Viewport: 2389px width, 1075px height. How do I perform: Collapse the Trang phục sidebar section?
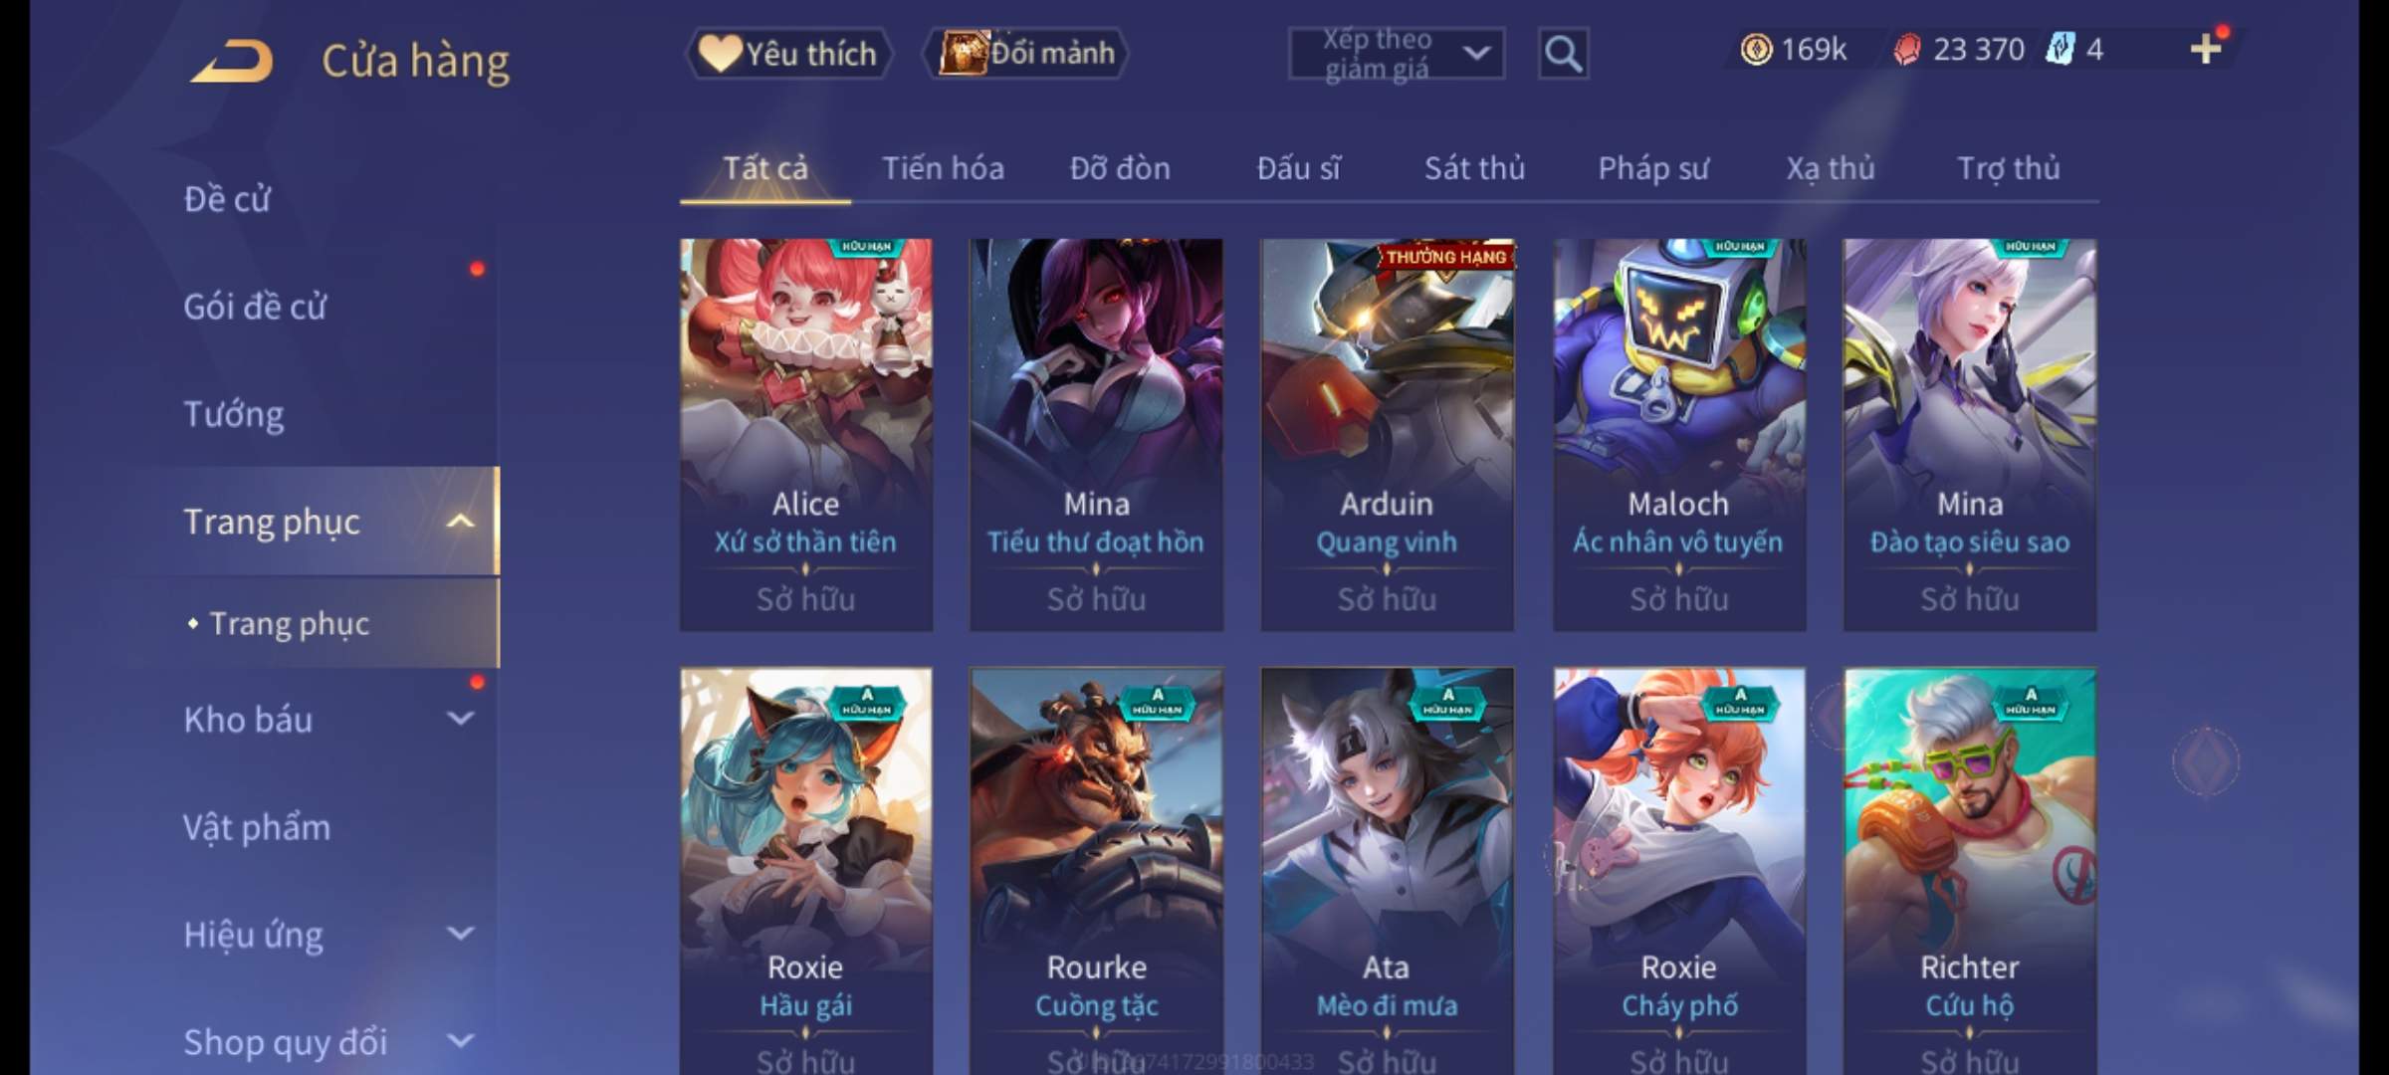tap(460, 522)
